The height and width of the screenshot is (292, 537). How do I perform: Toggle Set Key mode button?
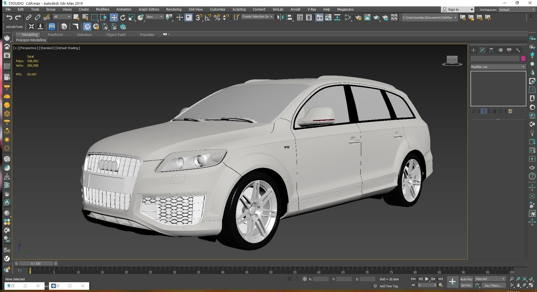(466, 285)
